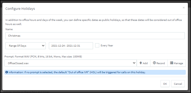191x93 pixels.
Task: Click the Manage list icon
Action: coord(172,63)
